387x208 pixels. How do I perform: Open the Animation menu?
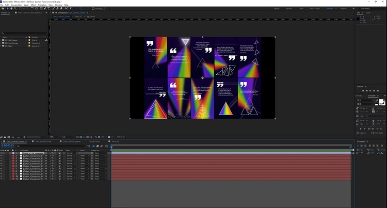42,5
